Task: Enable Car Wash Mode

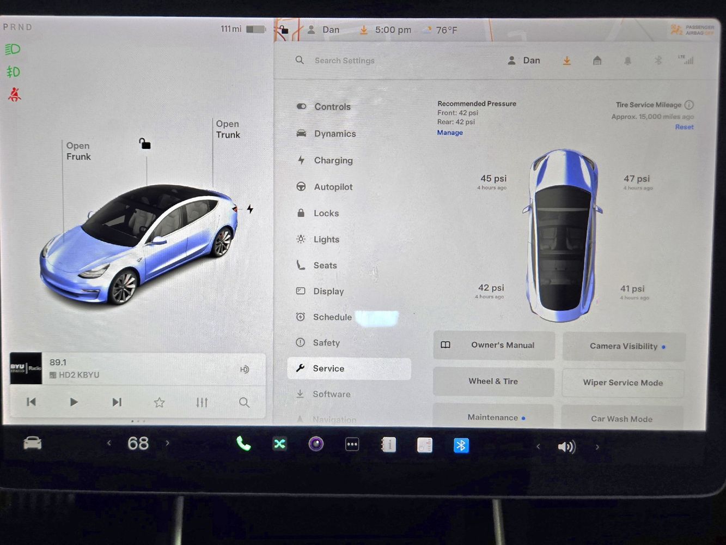Action: coord(622,417)
